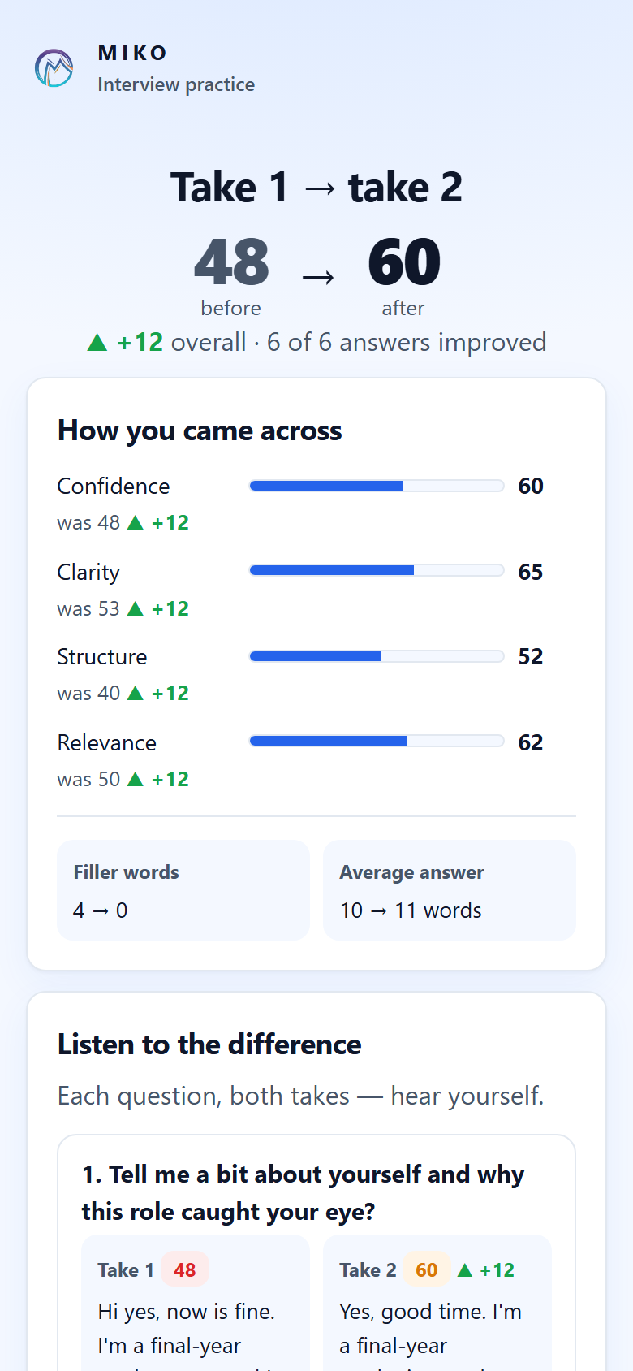Image resolution: width=633 pixels, height=1371 pixels.
Task: Click the Clarity progress bar
Action: coord(377,570)
